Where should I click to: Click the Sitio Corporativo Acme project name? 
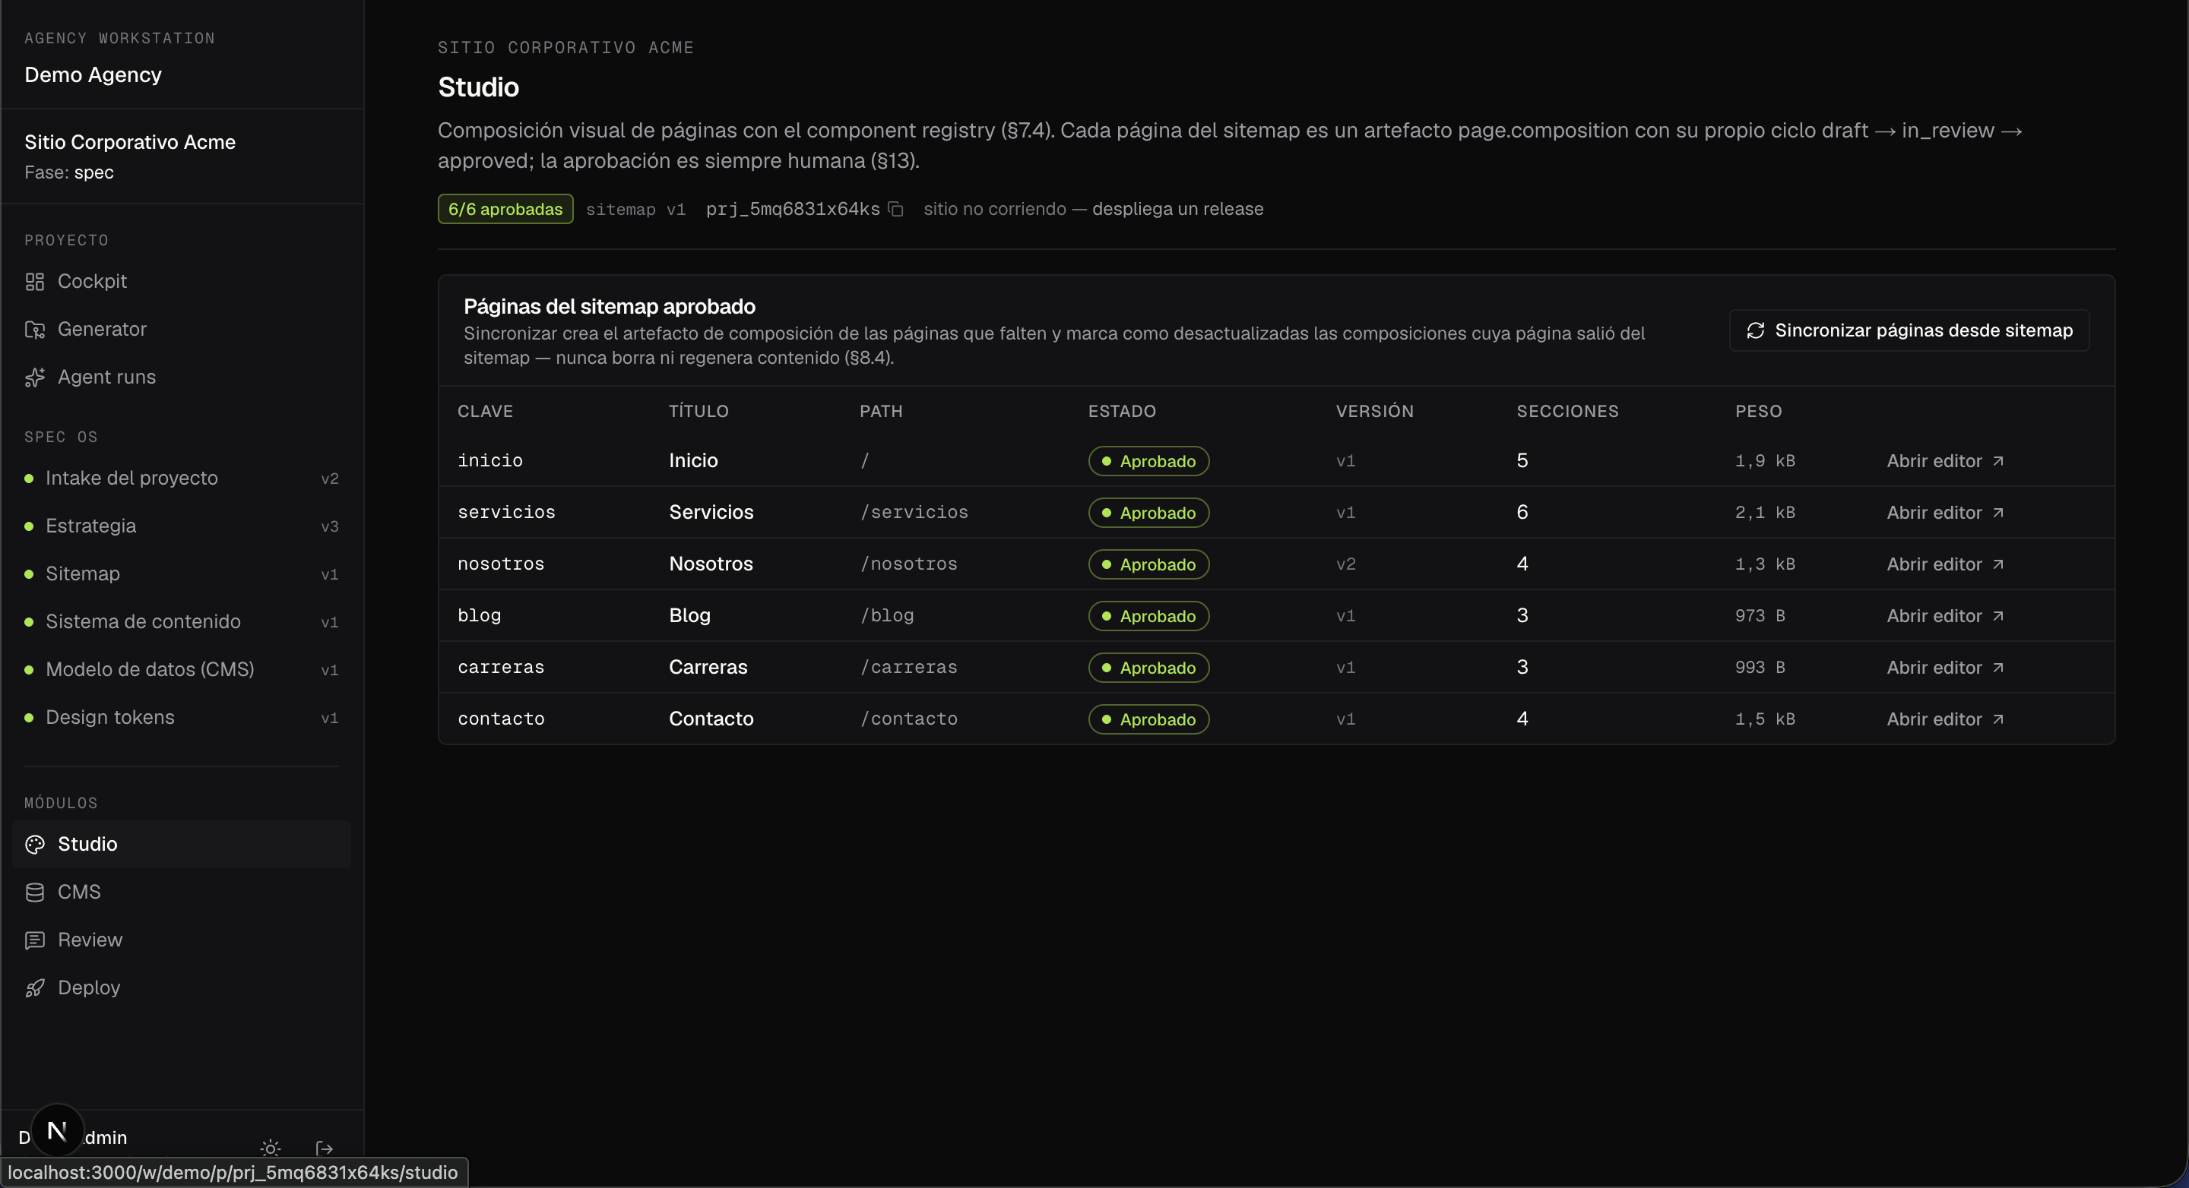click(130, 142)
